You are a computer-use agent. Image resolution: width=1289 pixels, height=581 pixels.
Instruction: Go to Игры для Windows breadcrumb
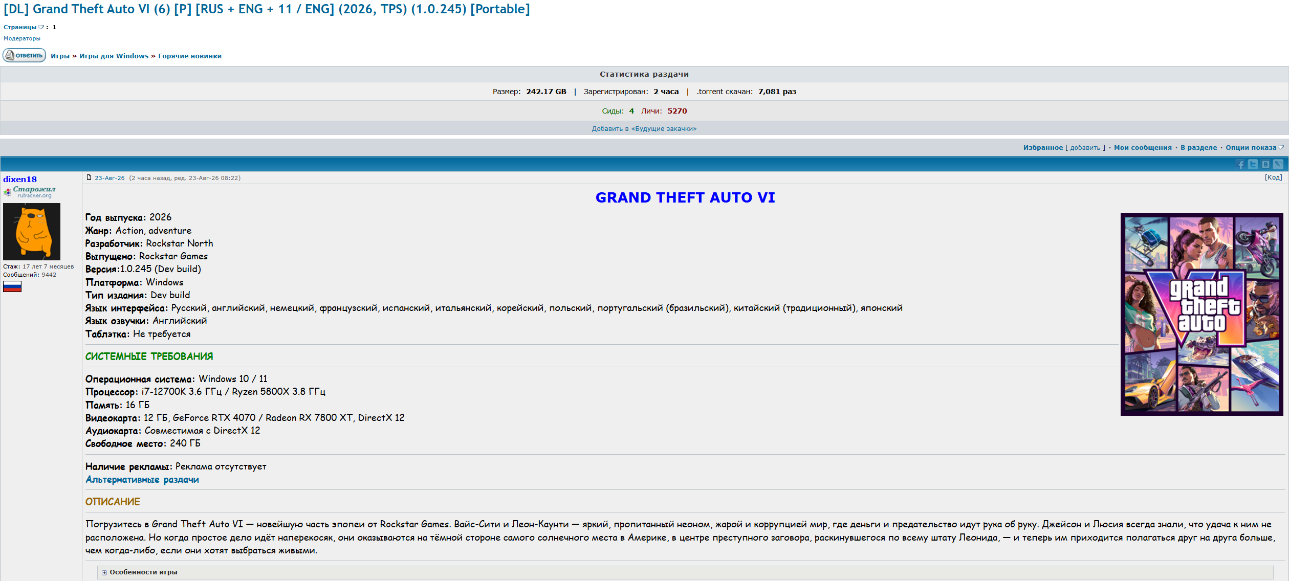coord(114,56)
